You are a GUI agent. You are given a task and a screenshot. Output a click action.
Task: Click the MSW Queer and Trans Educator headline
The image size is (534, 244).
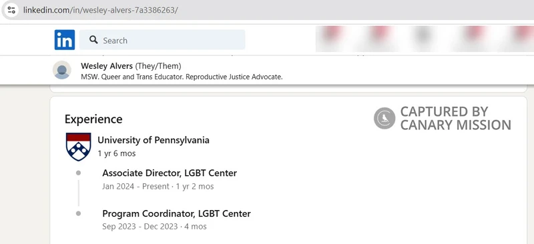pyautogui.click(x=182, y=77)
